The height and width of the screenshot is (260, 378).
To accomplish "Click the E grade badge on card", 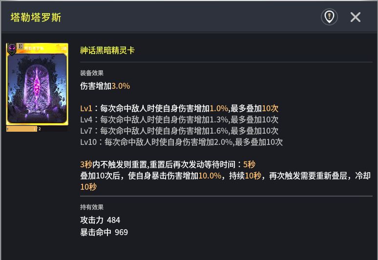I will (20, 46).
